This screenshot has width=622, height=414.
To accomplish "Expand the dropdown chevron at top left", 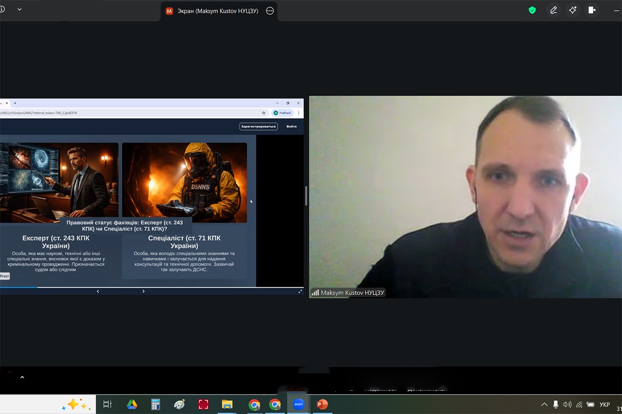I will coord(19,9).
